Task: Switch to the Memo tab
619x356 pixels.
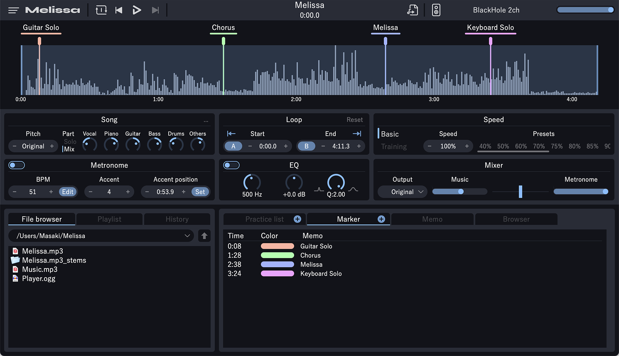Action: [x=432, y=219]
